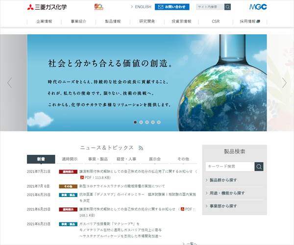Click the 事業・製品 tag on June 25 biosimilar news

click(x=68, y=195)
